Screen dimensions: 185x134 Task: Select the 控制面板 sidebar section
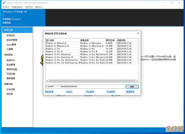[8, 55]
